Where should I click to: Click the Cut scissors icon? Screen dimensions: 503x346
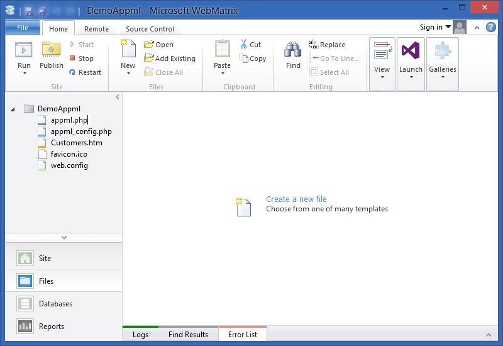pos(243,45)
